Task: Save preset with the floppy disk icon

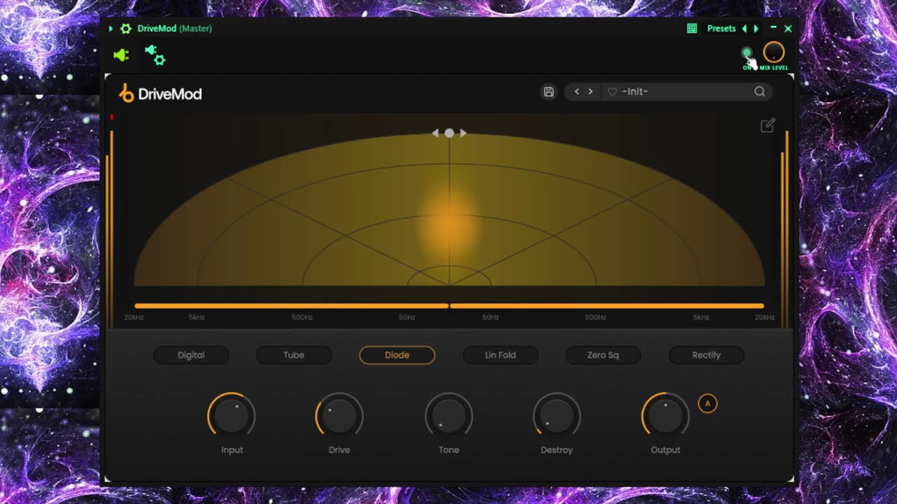Action: [x=549, y=92]
